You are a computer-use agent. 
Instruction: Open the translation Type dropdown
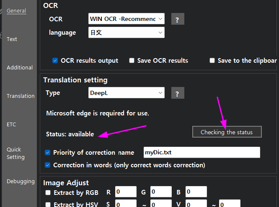127,93
